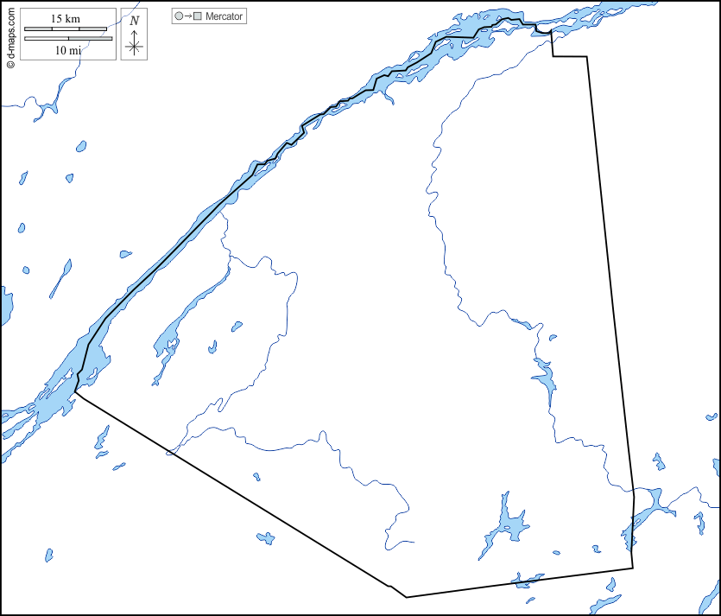Click the 10 mi scale bar

68,39
